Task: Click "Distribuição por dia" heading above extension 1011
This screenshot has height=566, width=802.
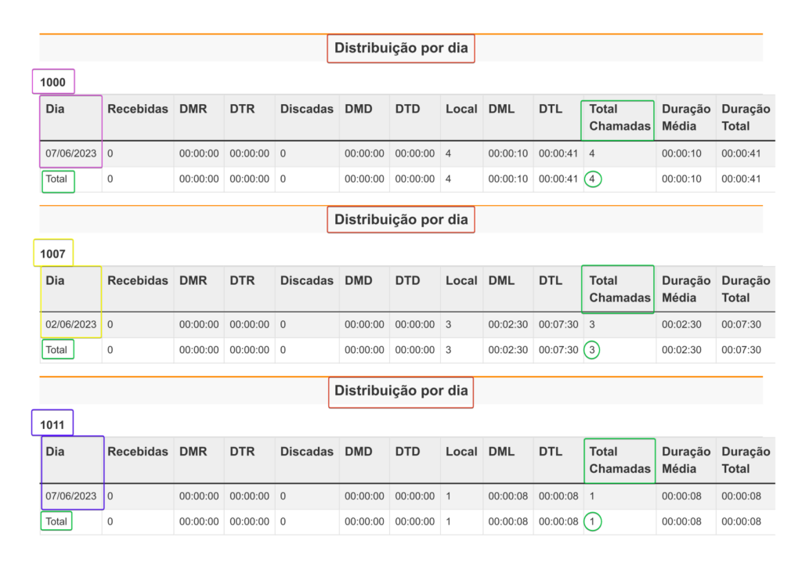Action: [x=401, y=391]
